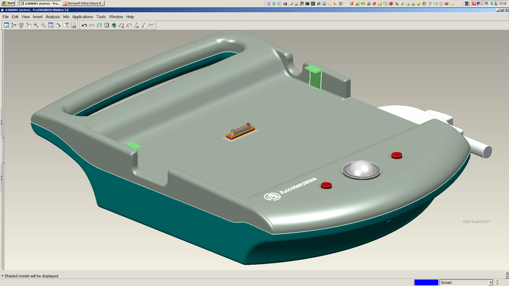
Task: Click the globe model display icon
Action: (114, 25)
